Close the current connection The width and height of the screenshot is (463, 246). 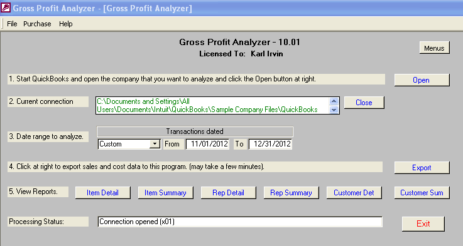[364, 103]
